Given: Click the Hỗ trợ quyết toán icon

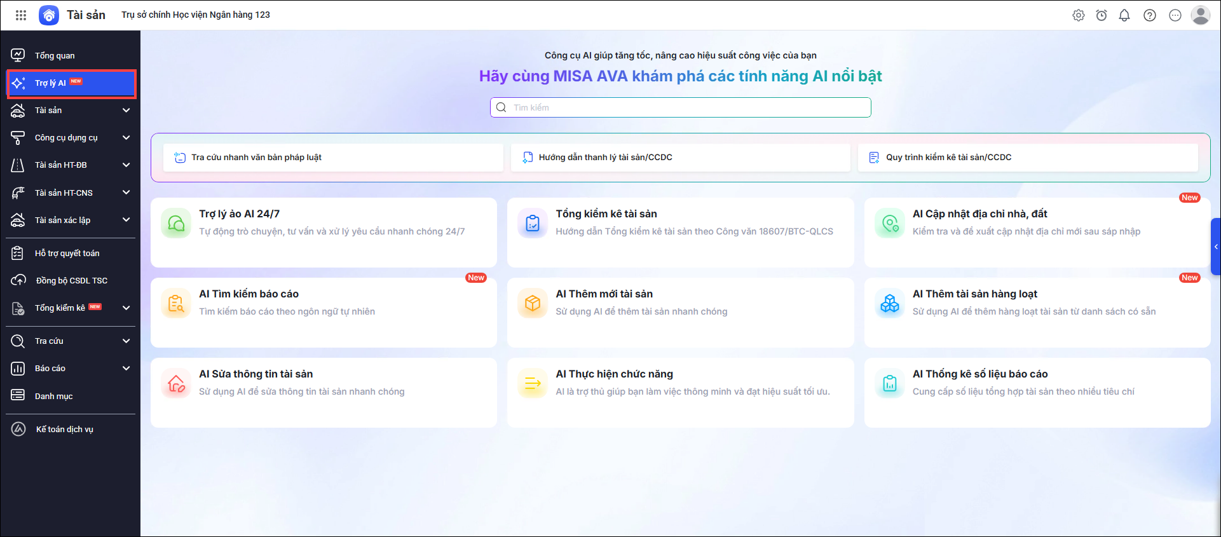Looking at the screenshot, I should [18, 253].
